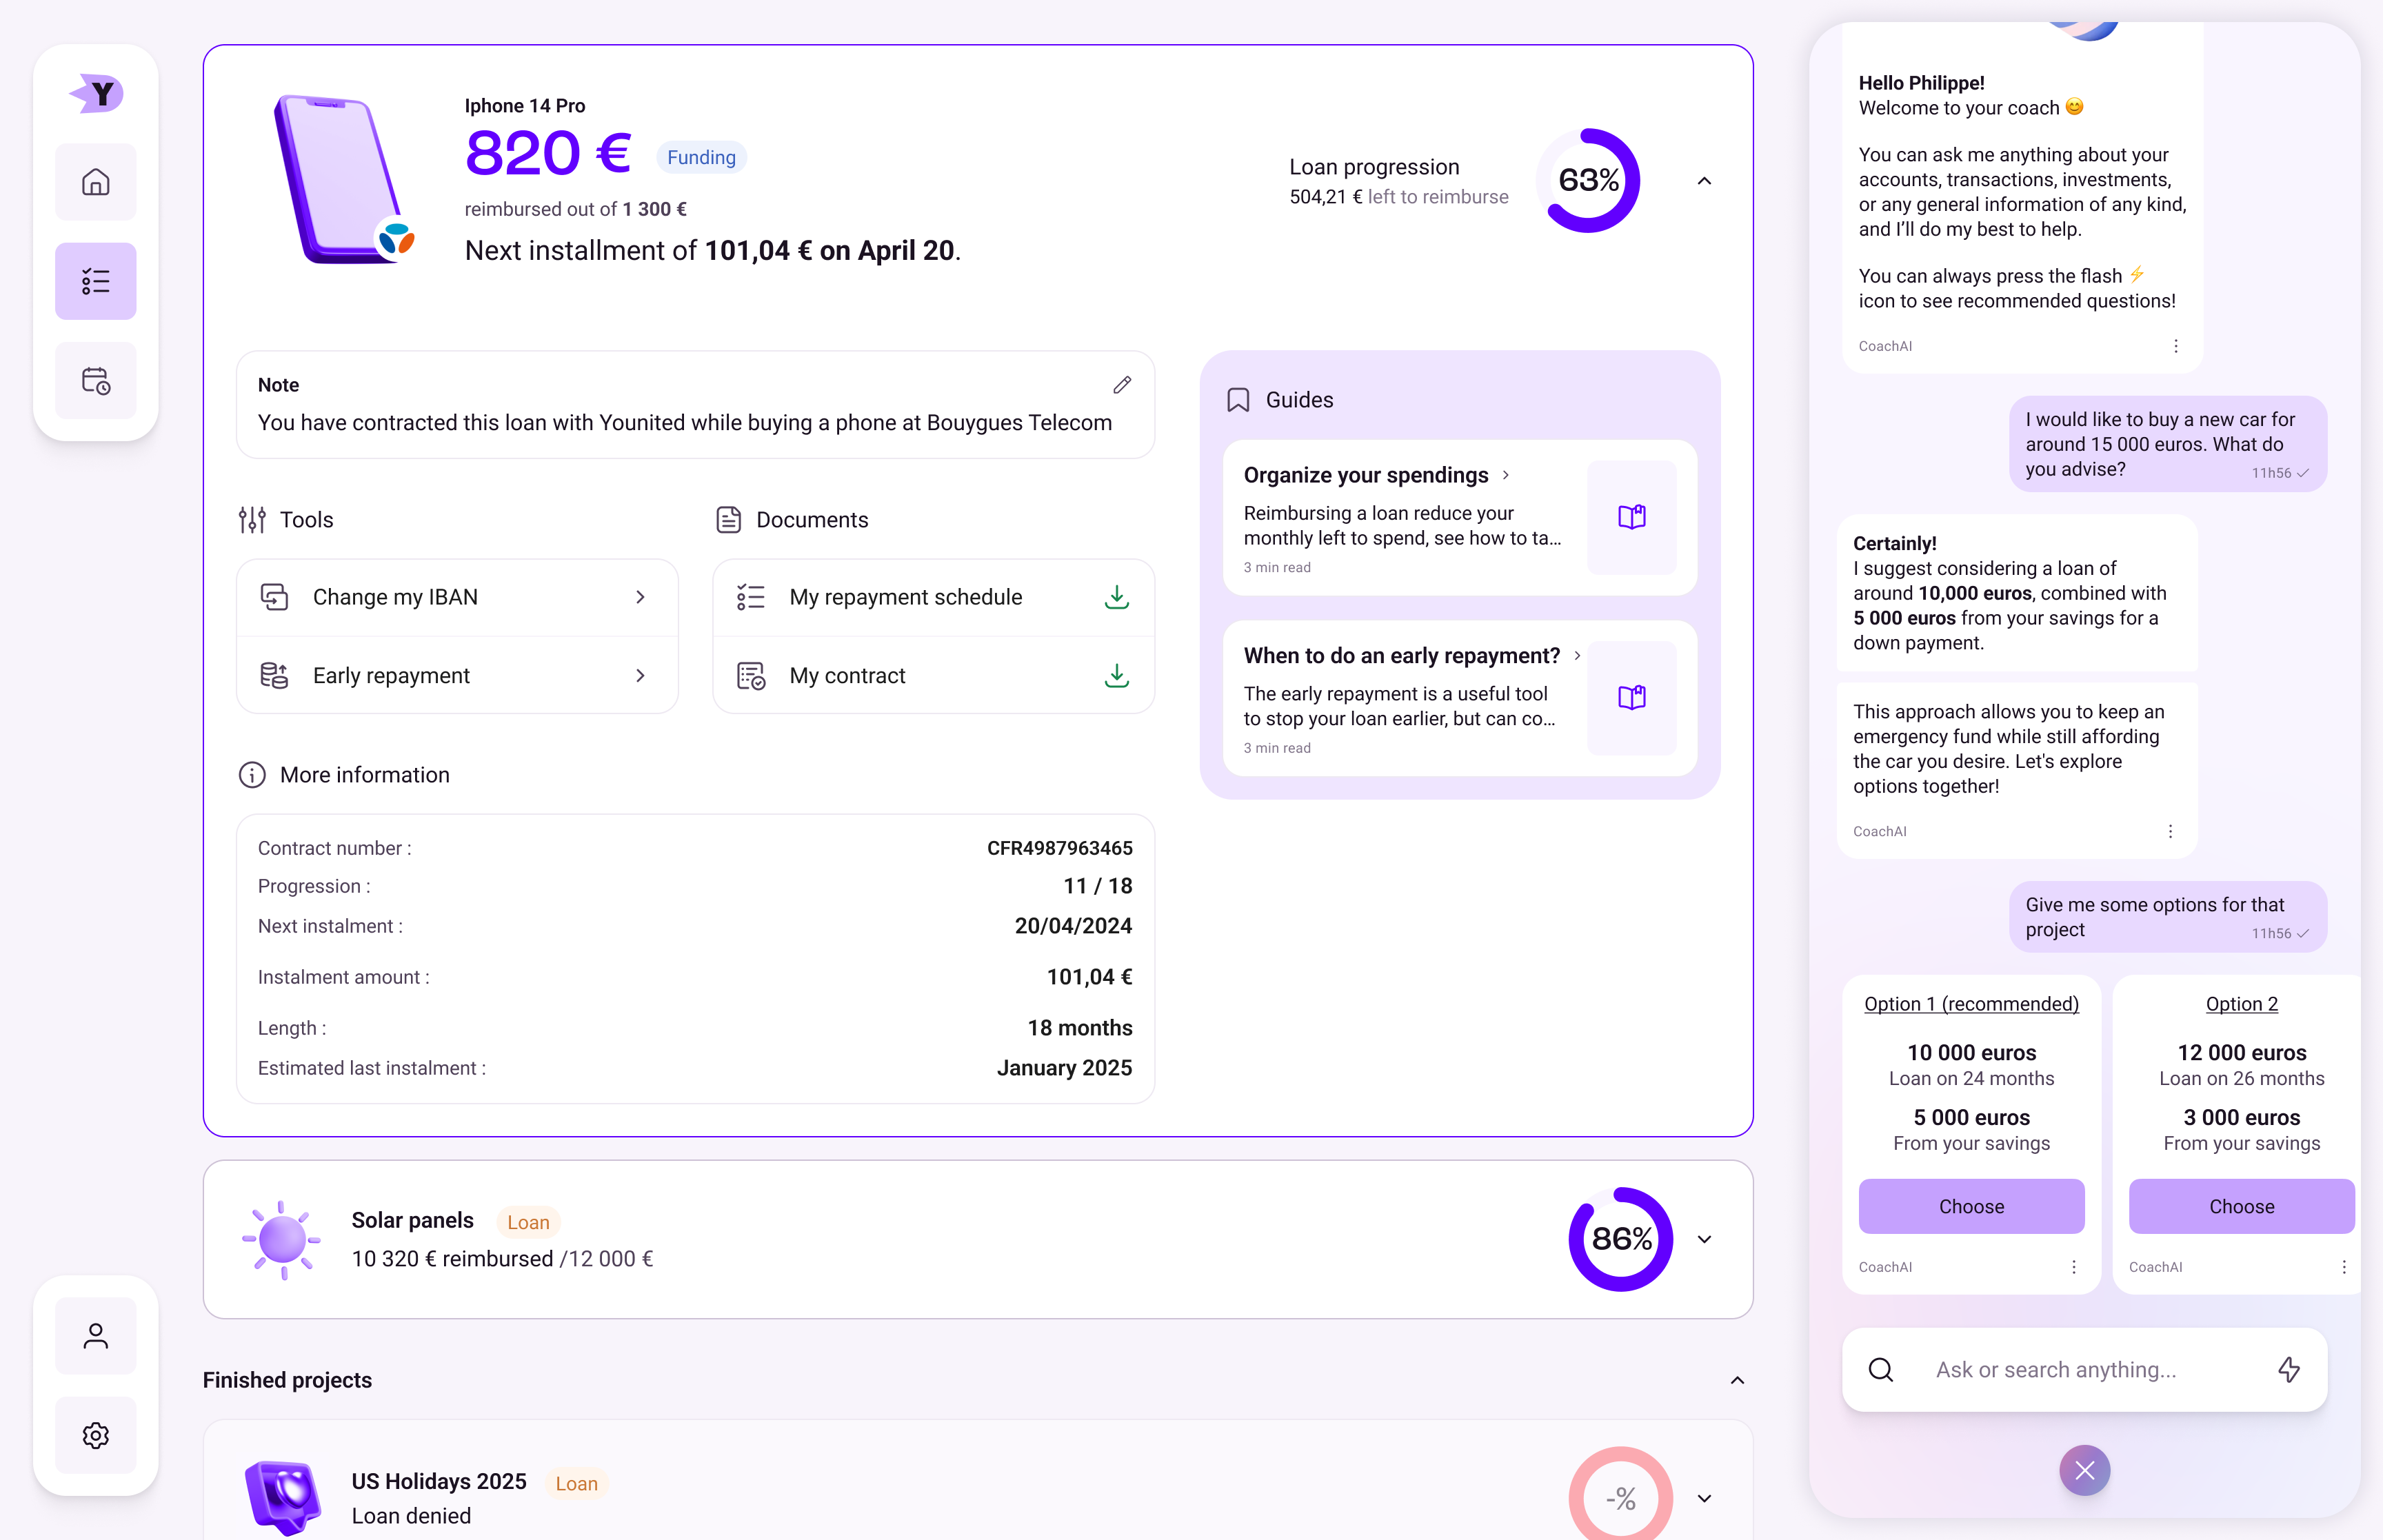This screenshot has height=1540, width=2383.
Task: Collapse the Finished projects section
Action: coord(1738,1380)
